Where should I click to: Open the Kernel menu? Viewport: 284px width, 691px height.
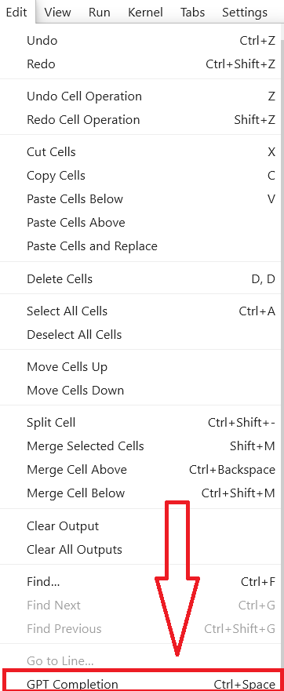coord(145,13)
